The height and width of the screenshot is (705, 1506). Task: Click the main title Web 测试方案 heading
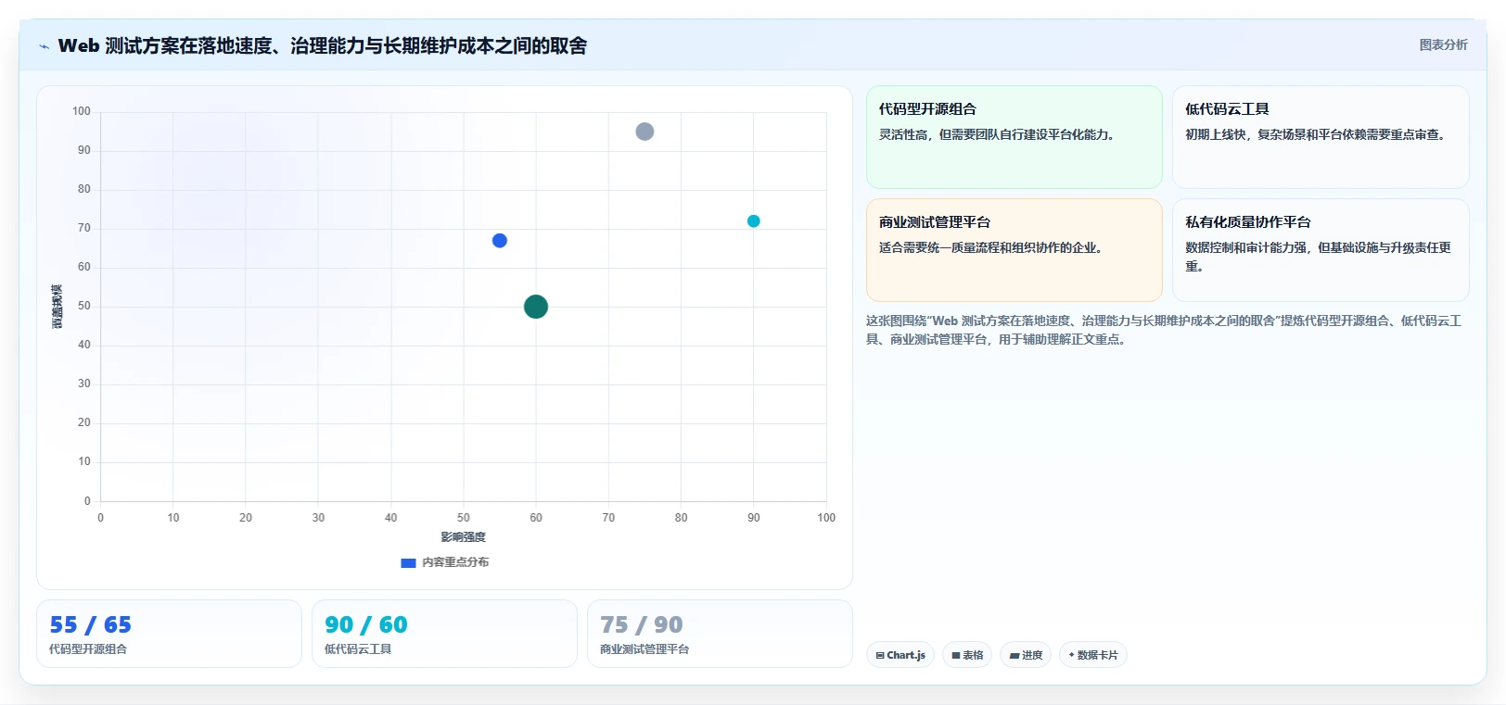(x=323, y=45)
